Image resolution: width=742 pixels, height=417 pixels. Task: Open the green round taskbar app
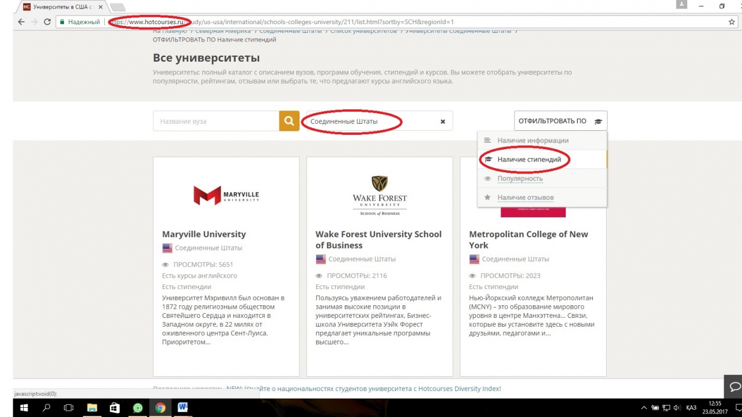pyautogui.click(x=137, y=407)
